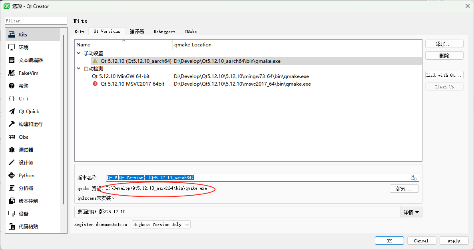Close the 选项 dialog window
The height and width of the screenshot is (250, 474).
pyautogui.click(x=467, y=6)
